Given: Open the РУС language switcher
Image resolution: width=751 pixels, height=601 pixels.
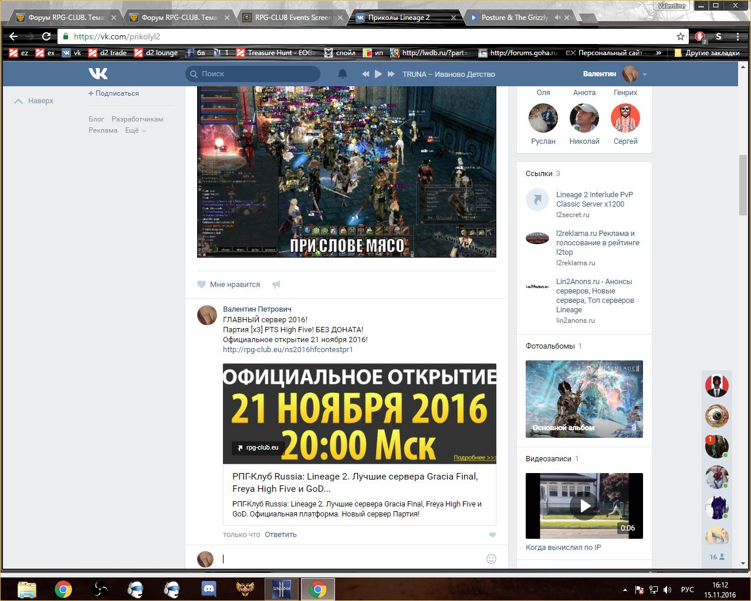Looking at the screenshot, I should click(688, 590).
